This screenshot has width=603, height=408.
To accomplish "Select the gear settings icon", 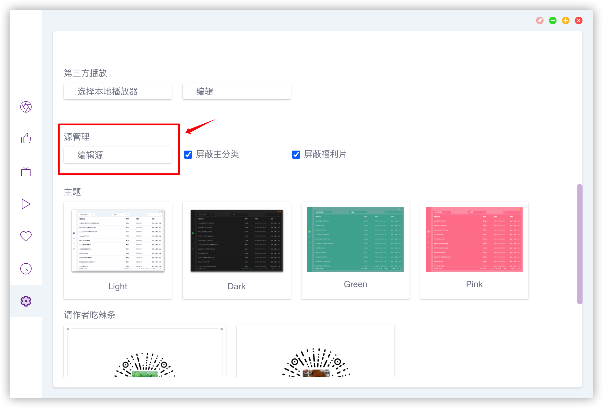I will click(26, 301).
